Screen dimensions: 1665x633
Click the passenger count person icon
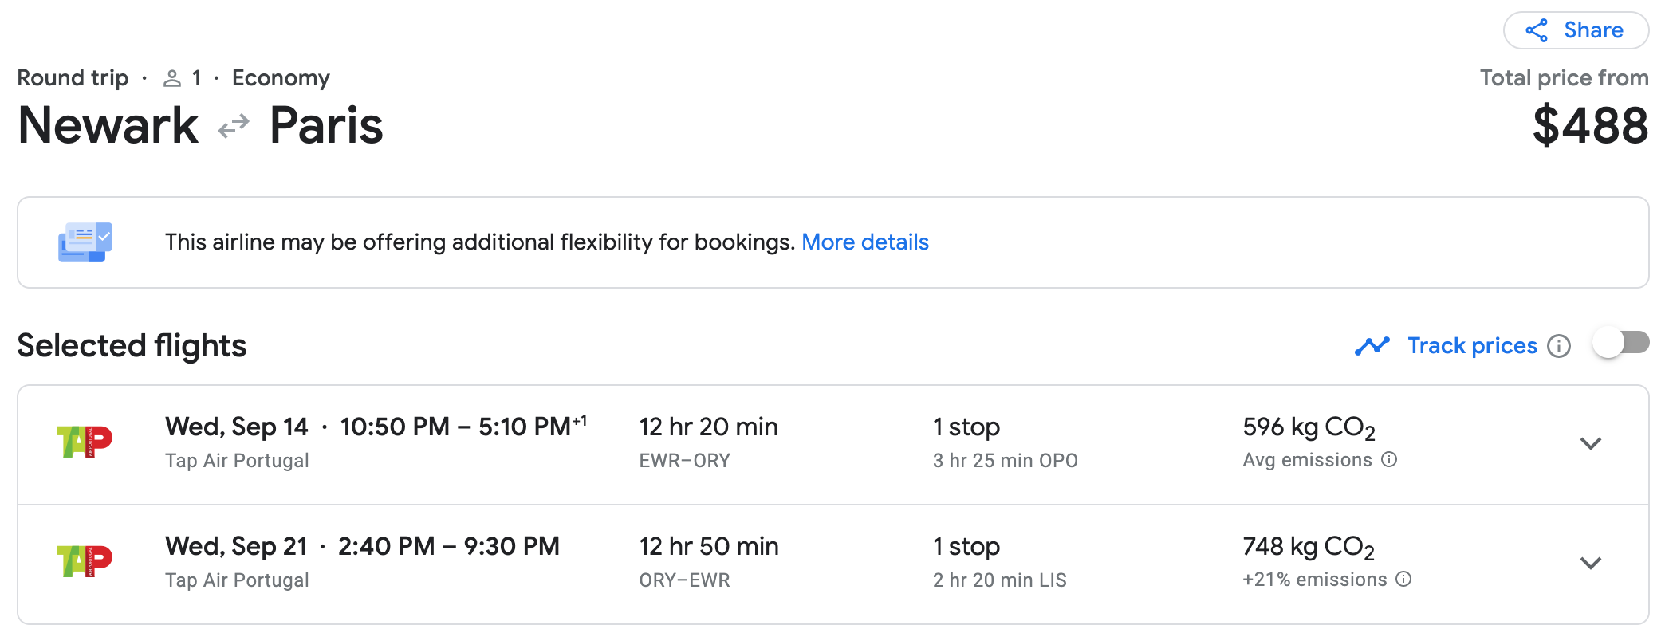pyautogui.click(x=172, y=78)
